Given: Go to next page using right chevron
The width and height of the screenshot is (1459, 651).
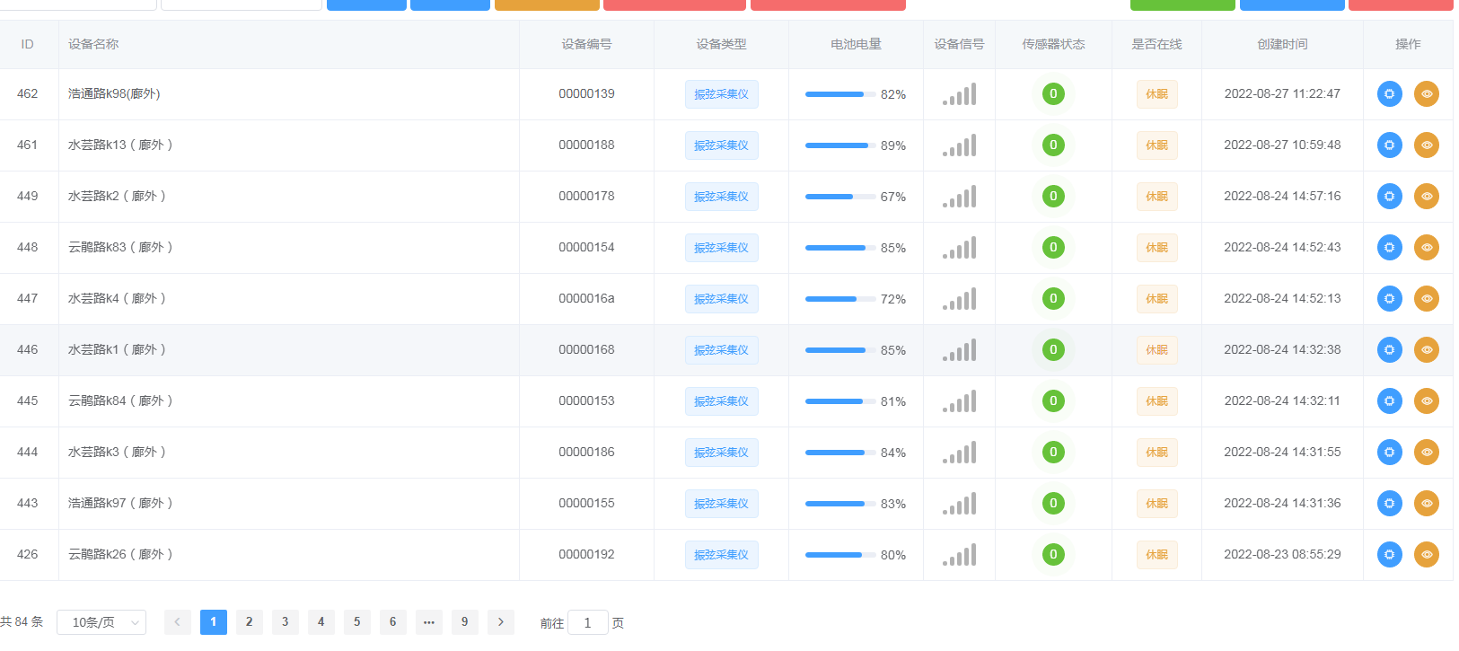Looking at the screenshot, I should (x=500, y=622).
